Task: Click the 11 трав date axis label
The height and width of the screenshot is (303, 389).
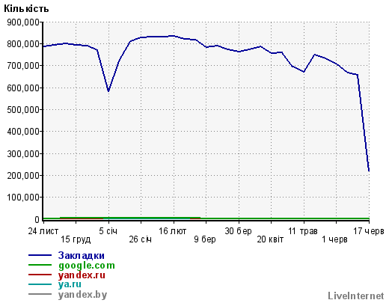Action: coord(303,231)
